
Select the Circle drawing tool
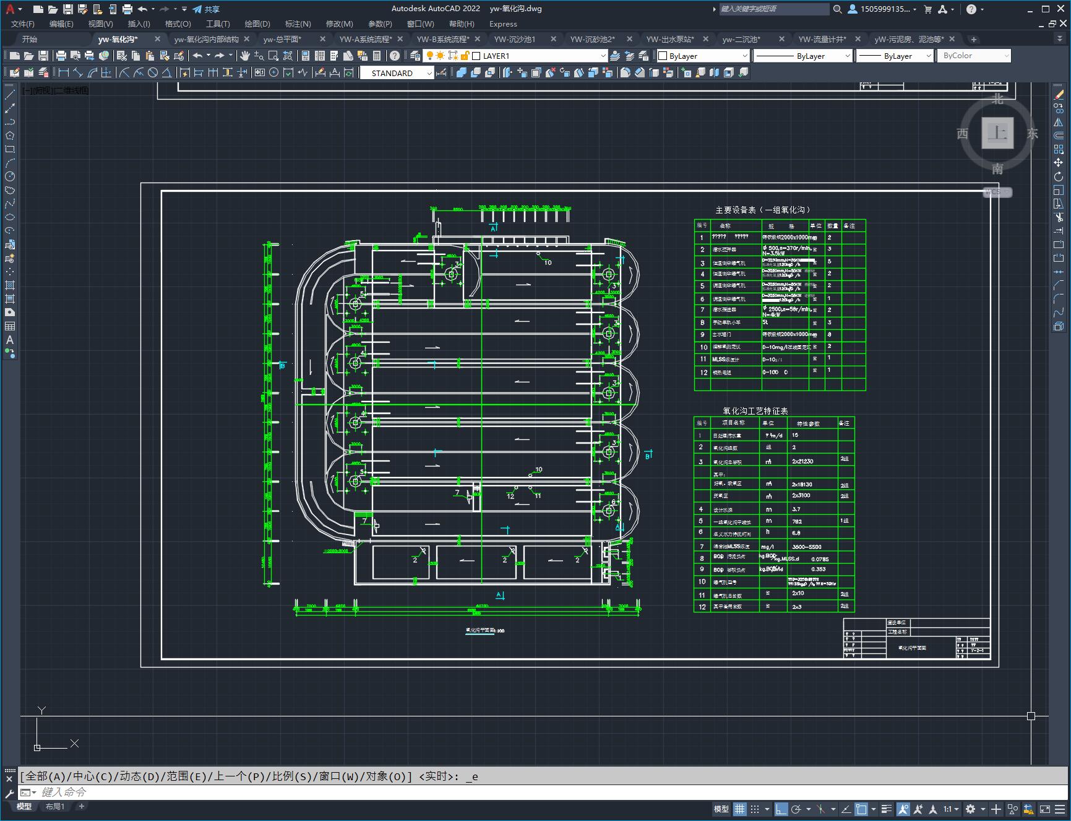(x=10, y=177)
